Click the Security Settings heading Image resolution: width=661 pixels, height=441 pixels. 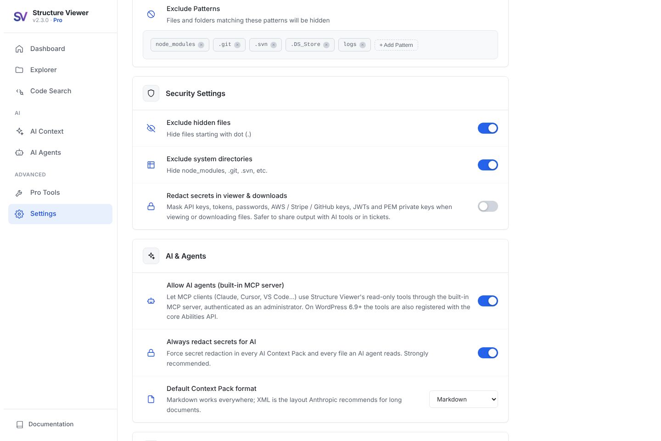click(196, 93)
